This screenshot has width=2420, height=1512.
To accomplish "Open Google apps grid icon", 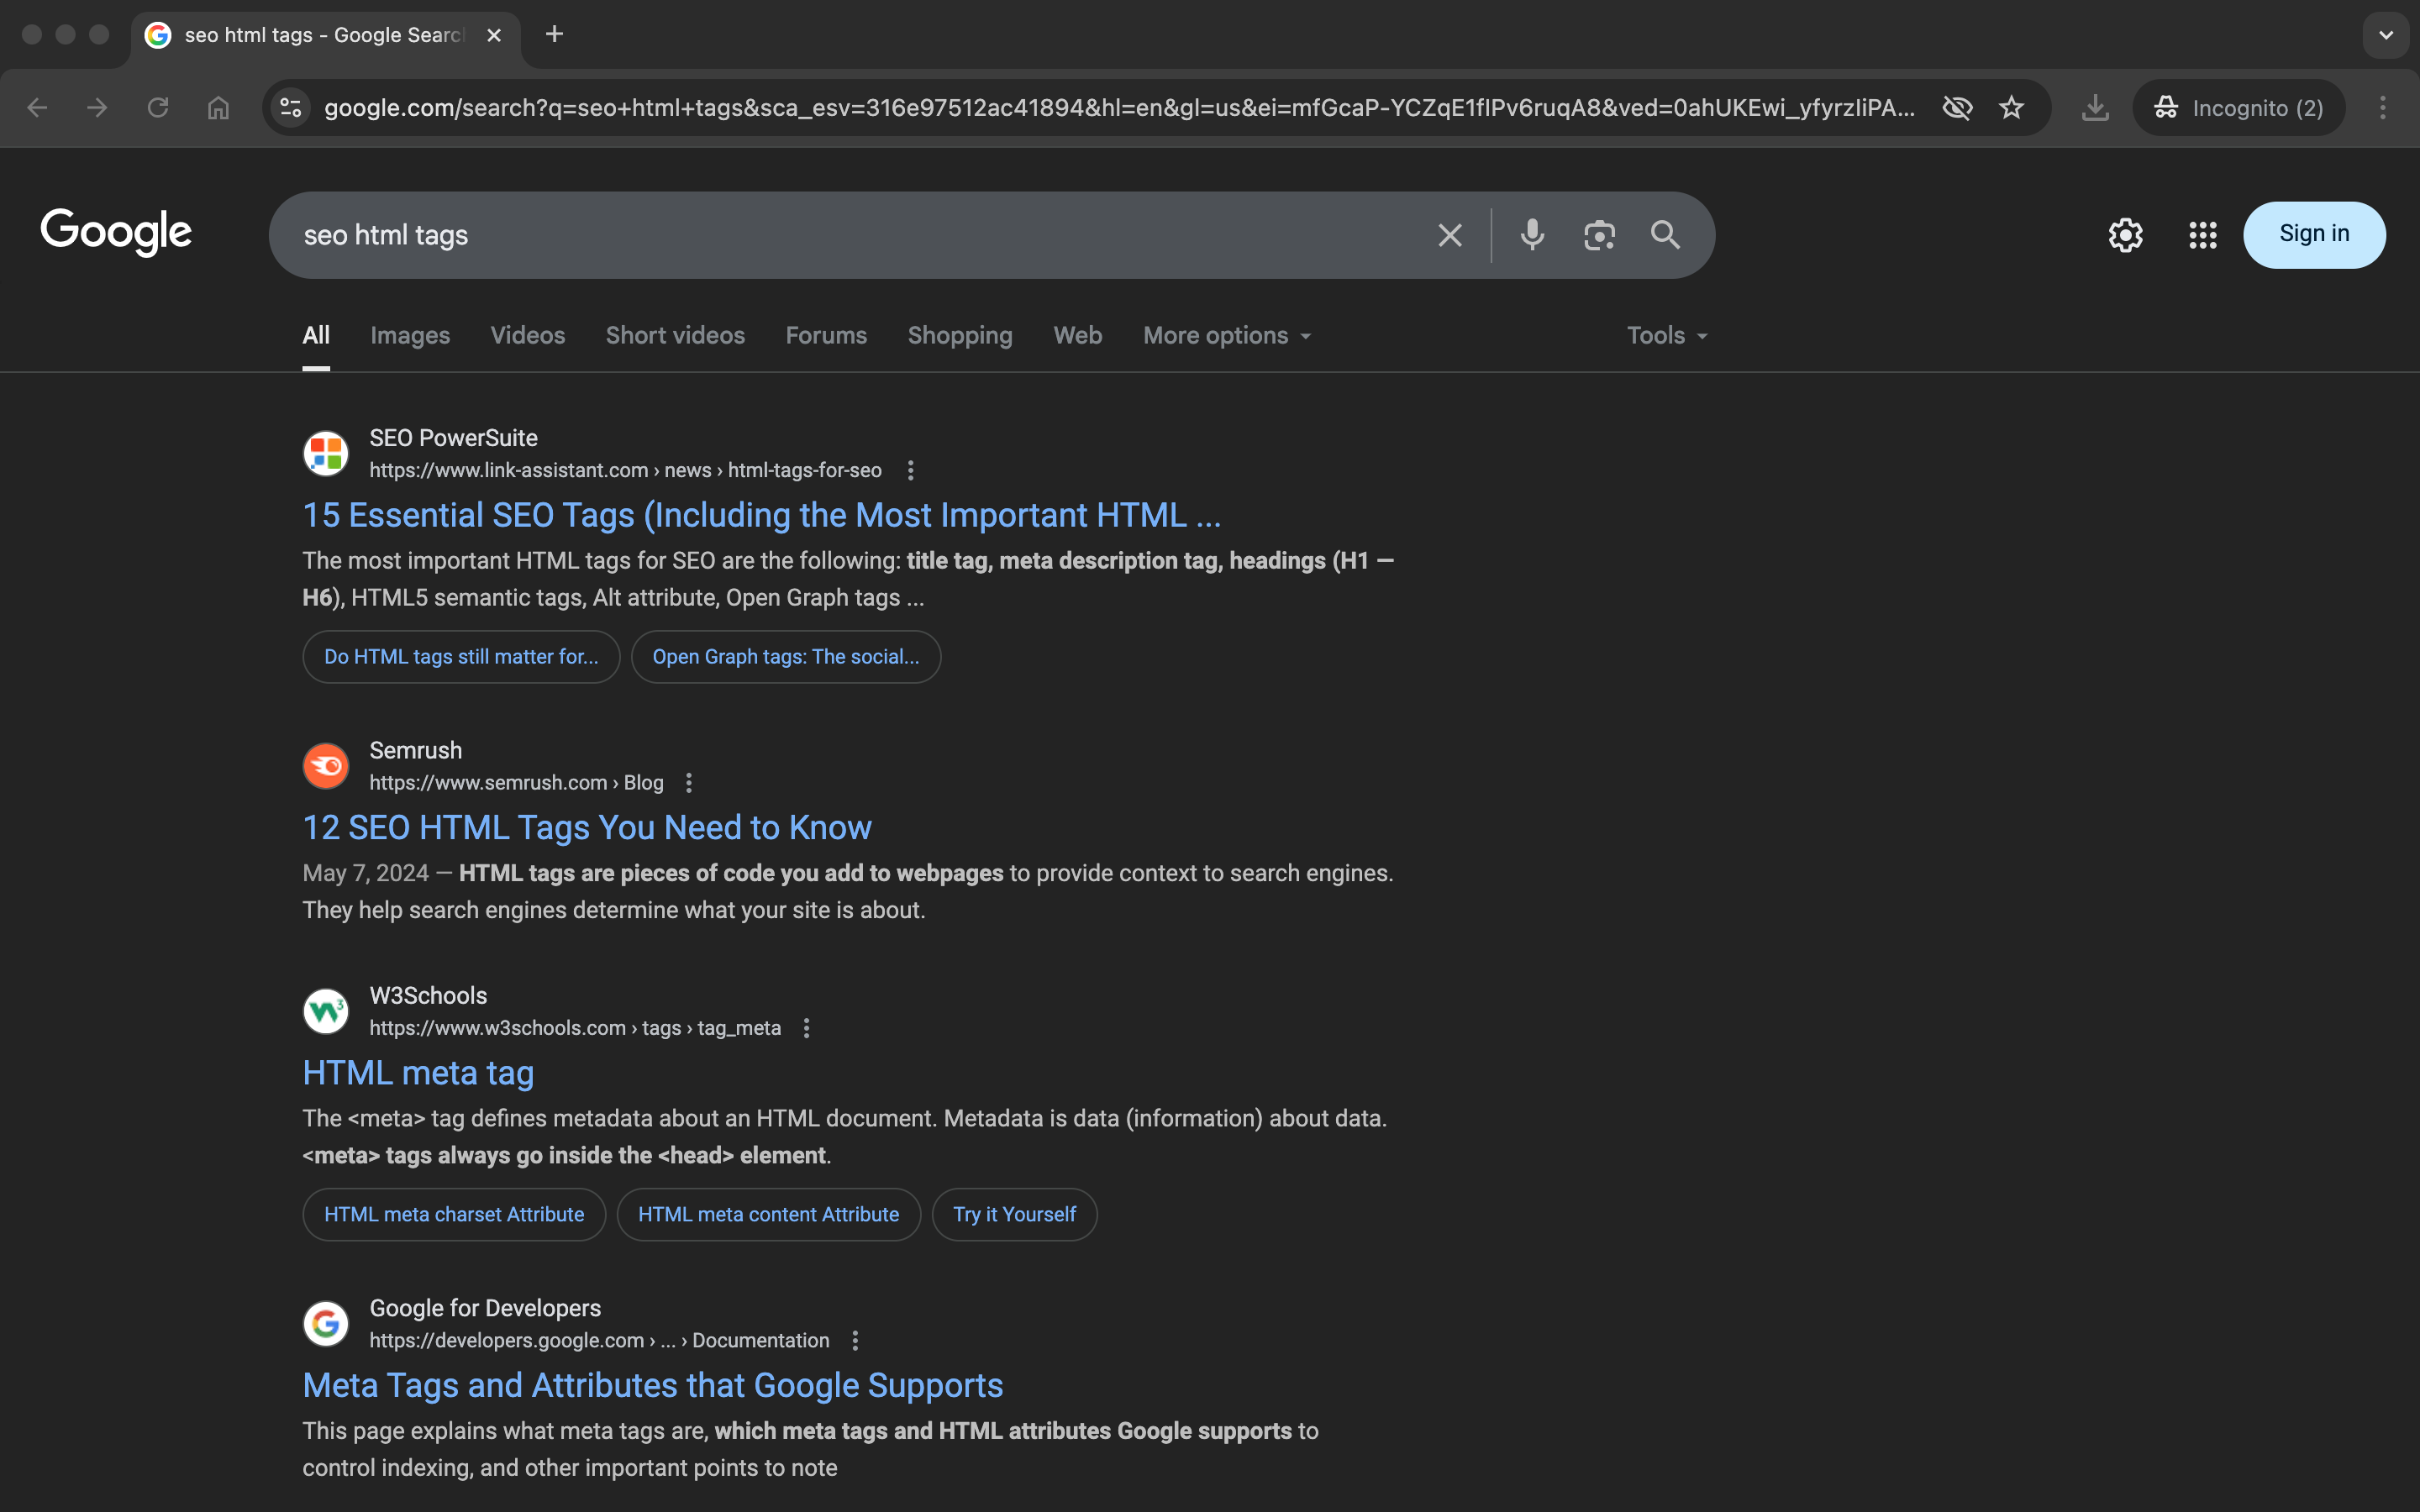I will 2203,235.
